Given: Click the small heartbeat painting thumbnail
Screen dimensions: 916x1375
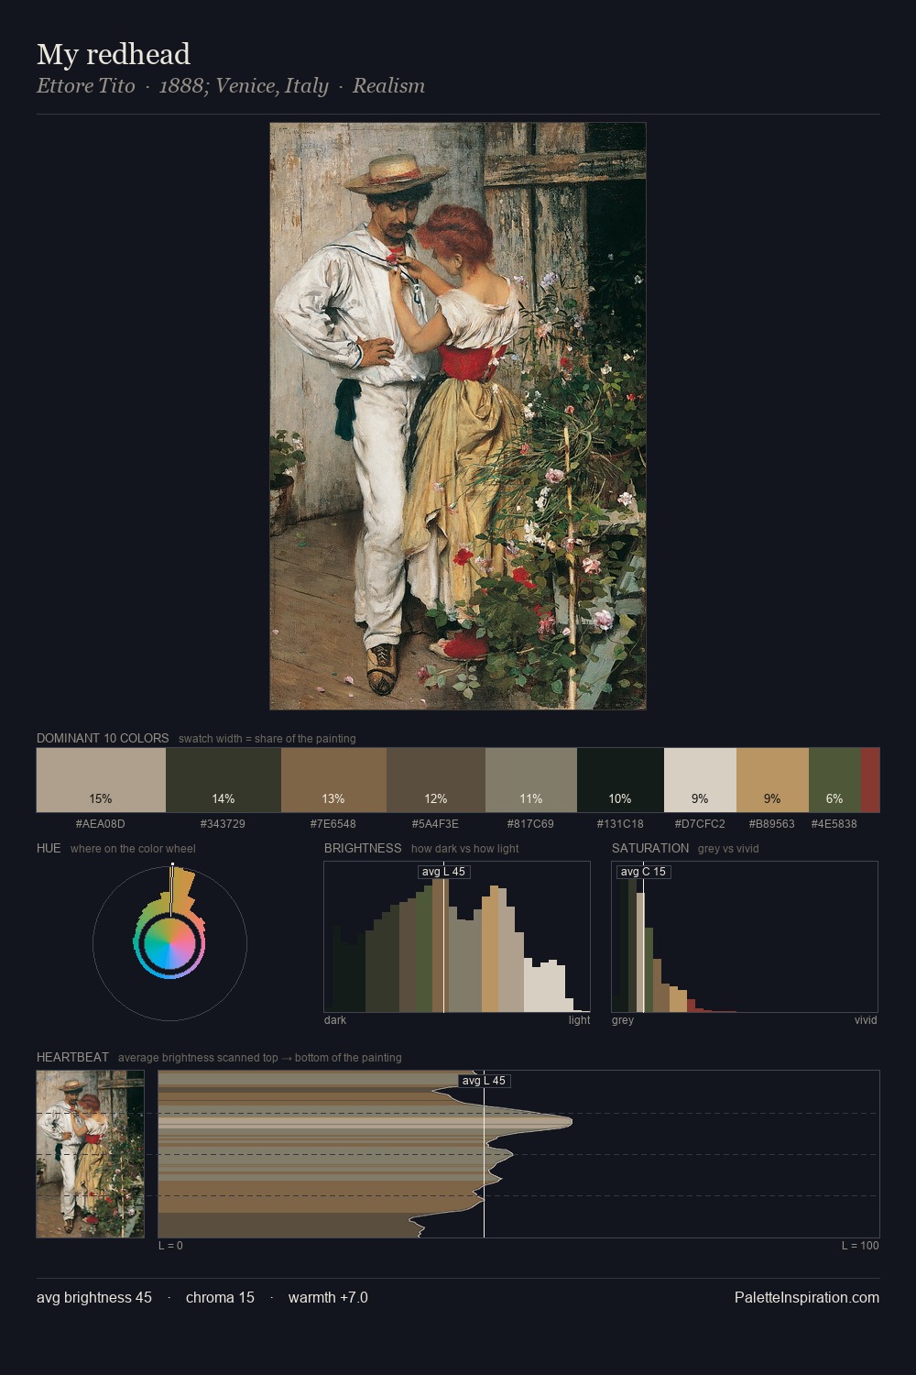Looking at the screenshot, I should click(x=90, y=1154).
